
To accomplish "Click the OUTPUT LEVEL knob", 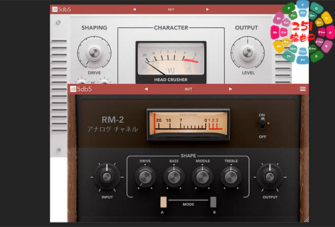I will point(247,52).
